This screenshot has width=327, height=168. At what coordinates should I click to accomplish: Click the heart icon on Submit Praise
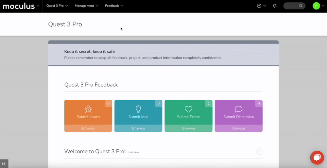pyautogui.click(x=188, y=109)
